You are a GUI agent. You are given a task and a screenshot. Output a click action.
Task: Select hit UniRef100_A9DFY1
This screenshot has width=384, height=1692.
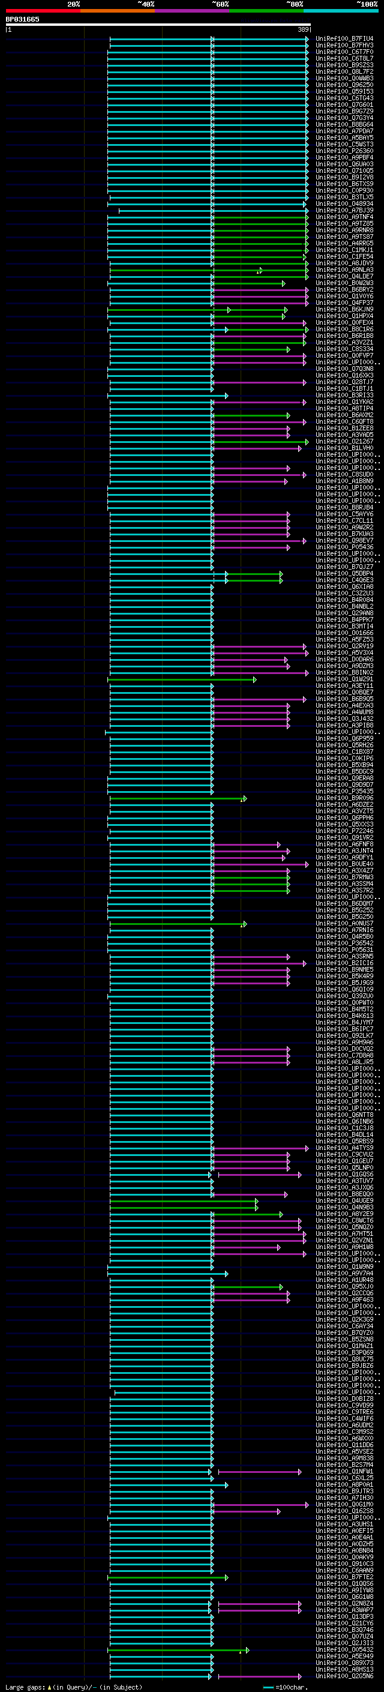point(344,857)
